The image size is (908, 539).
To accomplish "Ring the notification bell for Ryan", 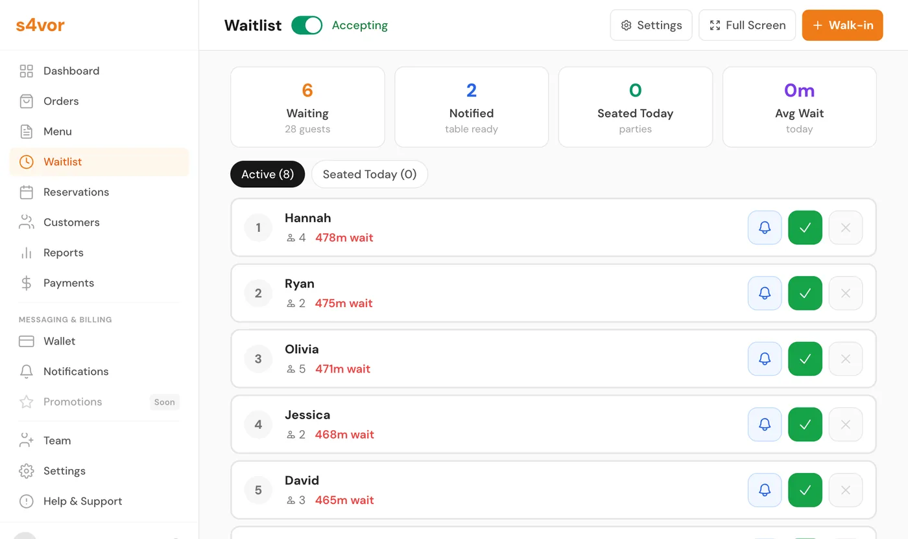I will (764, 293).
